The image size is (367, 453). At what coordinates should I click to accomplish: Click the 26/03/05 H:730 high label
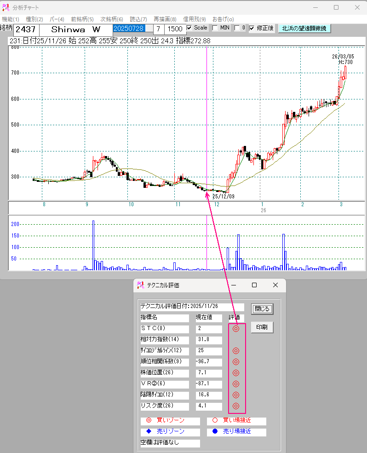coord(343,59)
